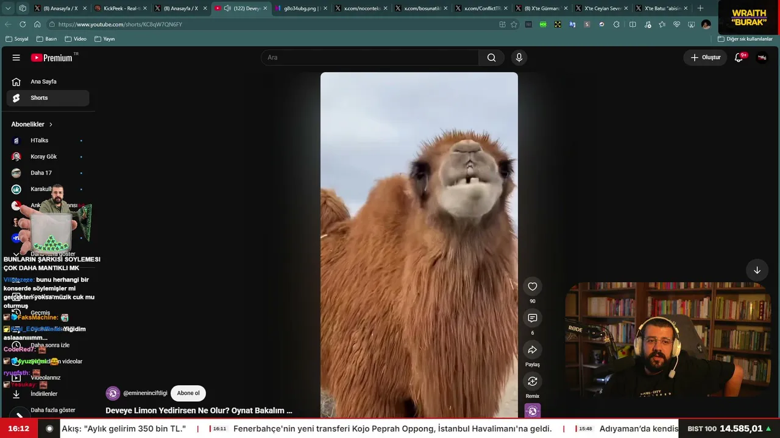Open the tab list dropdown arrow
780x438 pixels.
point(8,9)
